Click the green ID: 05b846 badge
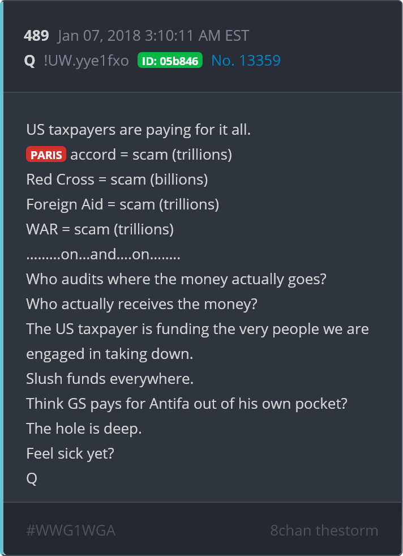 coord(170,61)
